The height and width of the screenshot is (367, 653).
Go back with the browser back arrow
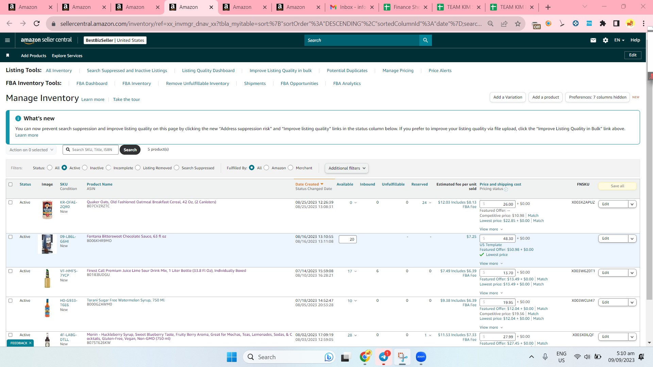pyautogui.click(x=9, y=23)
